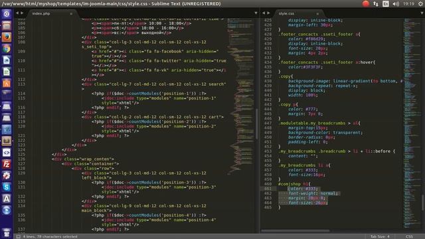This screenshot has height=239, width=425.
Task: Place cursor on the '#comjshop h1{' line
Action: click(x=294, y=184)
